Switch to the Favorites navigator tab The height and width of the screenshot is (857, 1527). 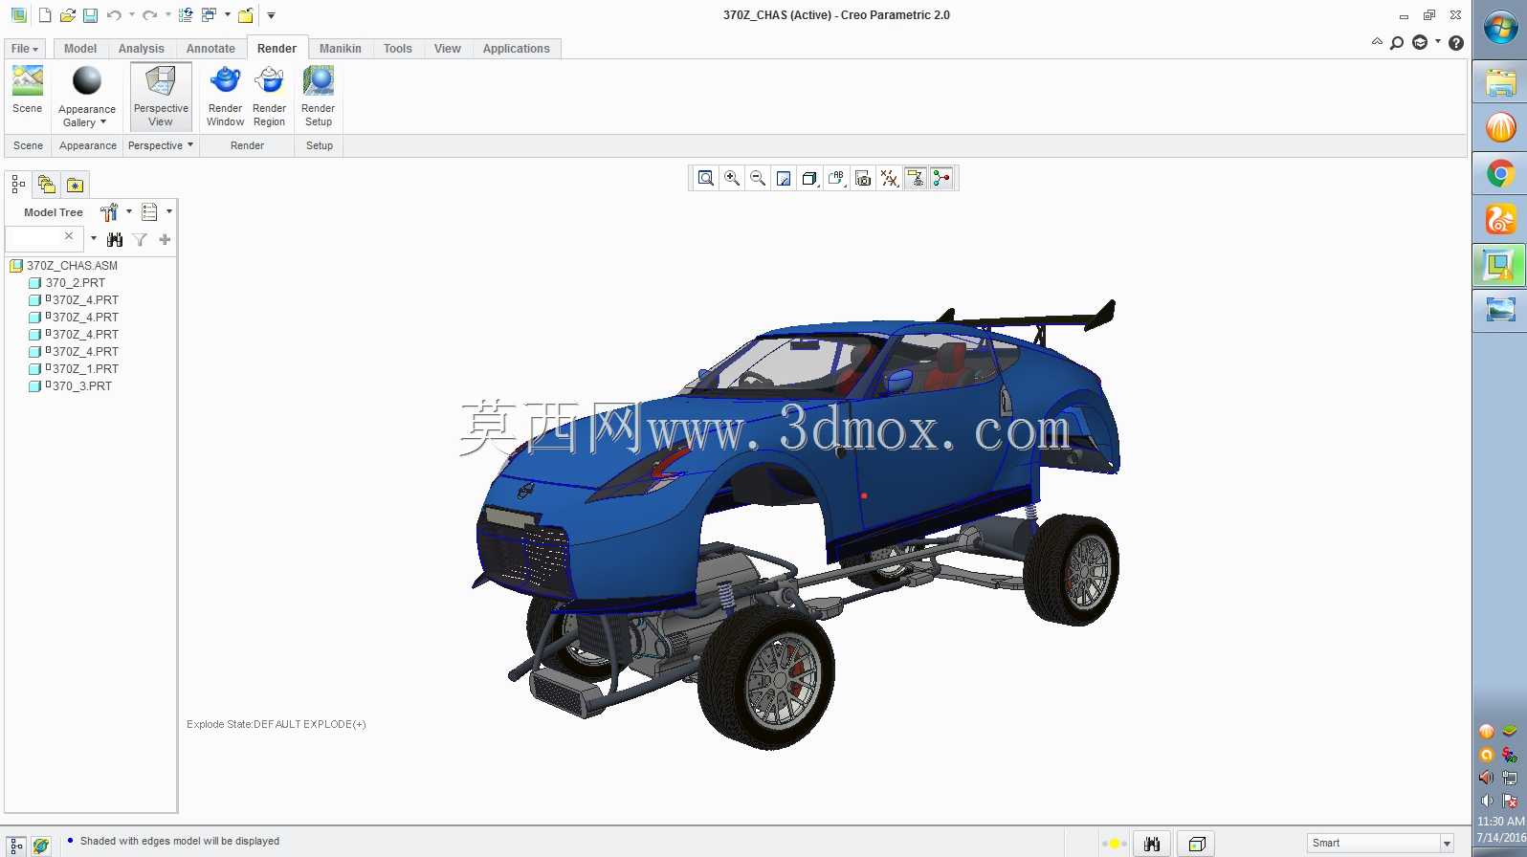click(x=75, y=184)
